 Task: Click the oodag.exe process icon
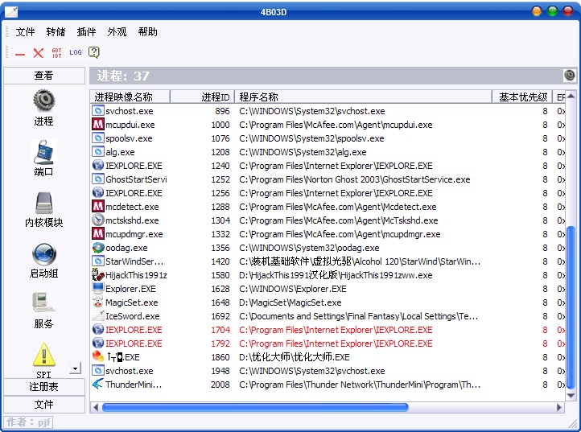[x=98, y=248]
